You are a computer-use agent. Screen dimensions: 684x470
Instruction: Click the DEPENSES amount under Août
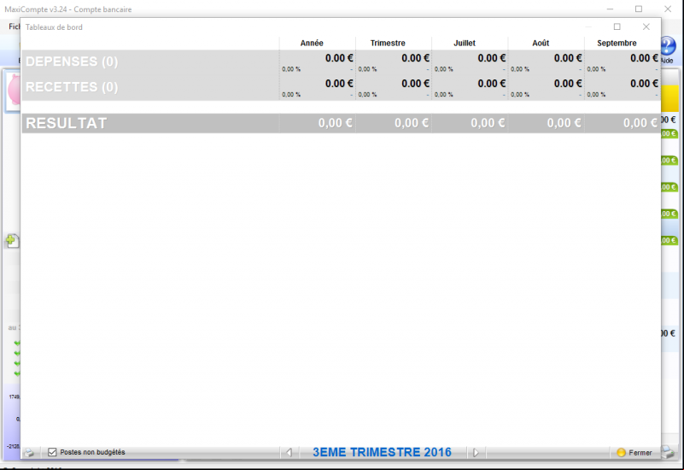click(568, 58)
